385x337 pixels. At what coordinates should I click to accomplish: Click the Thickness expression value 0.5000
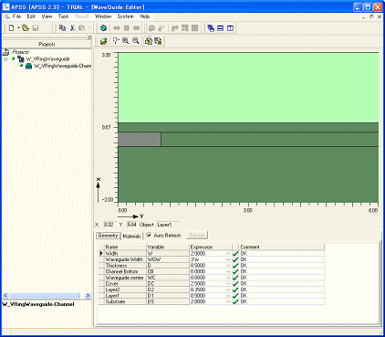(198, 266)
